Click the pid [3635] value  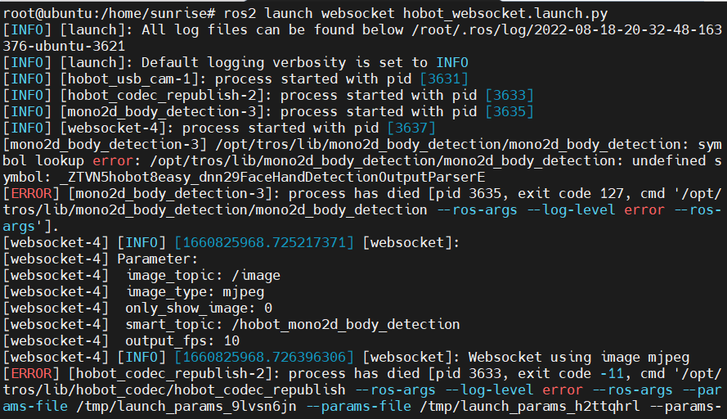[509, 112]
